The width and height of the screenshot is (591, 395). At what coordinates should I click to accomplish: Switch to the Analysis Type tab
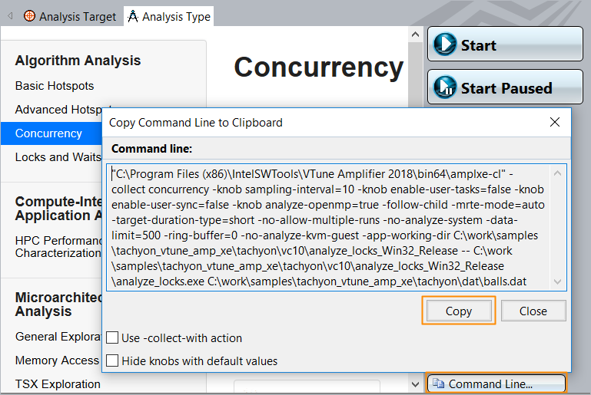pos(169,16)
